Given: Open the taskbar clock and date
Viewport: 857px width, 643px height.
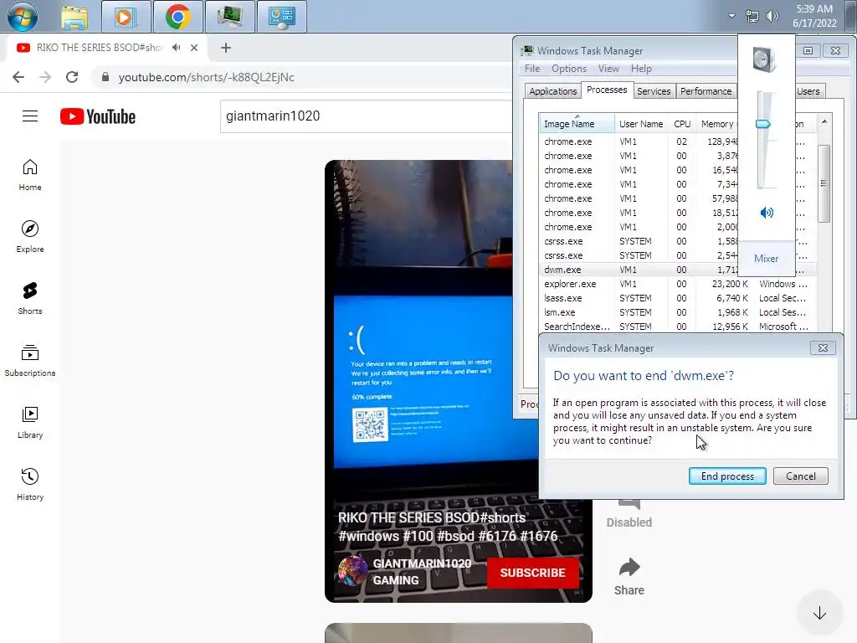Looking at the screenshot, I should point(814,16).
